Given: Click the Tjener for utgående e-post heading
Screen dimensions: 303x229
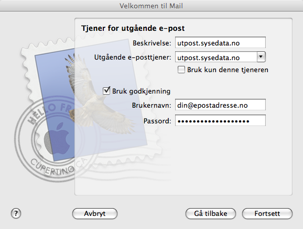Looking at the screenshot, I should pyautogui.click(x=133, y=28).
